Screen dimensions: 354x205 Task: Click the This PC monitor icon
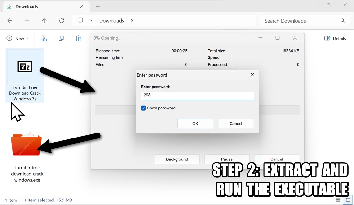coord(80,21)
